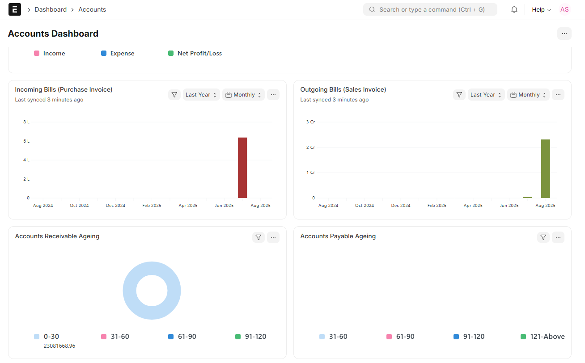Click inside the command search bar

(x=430, y=9)
